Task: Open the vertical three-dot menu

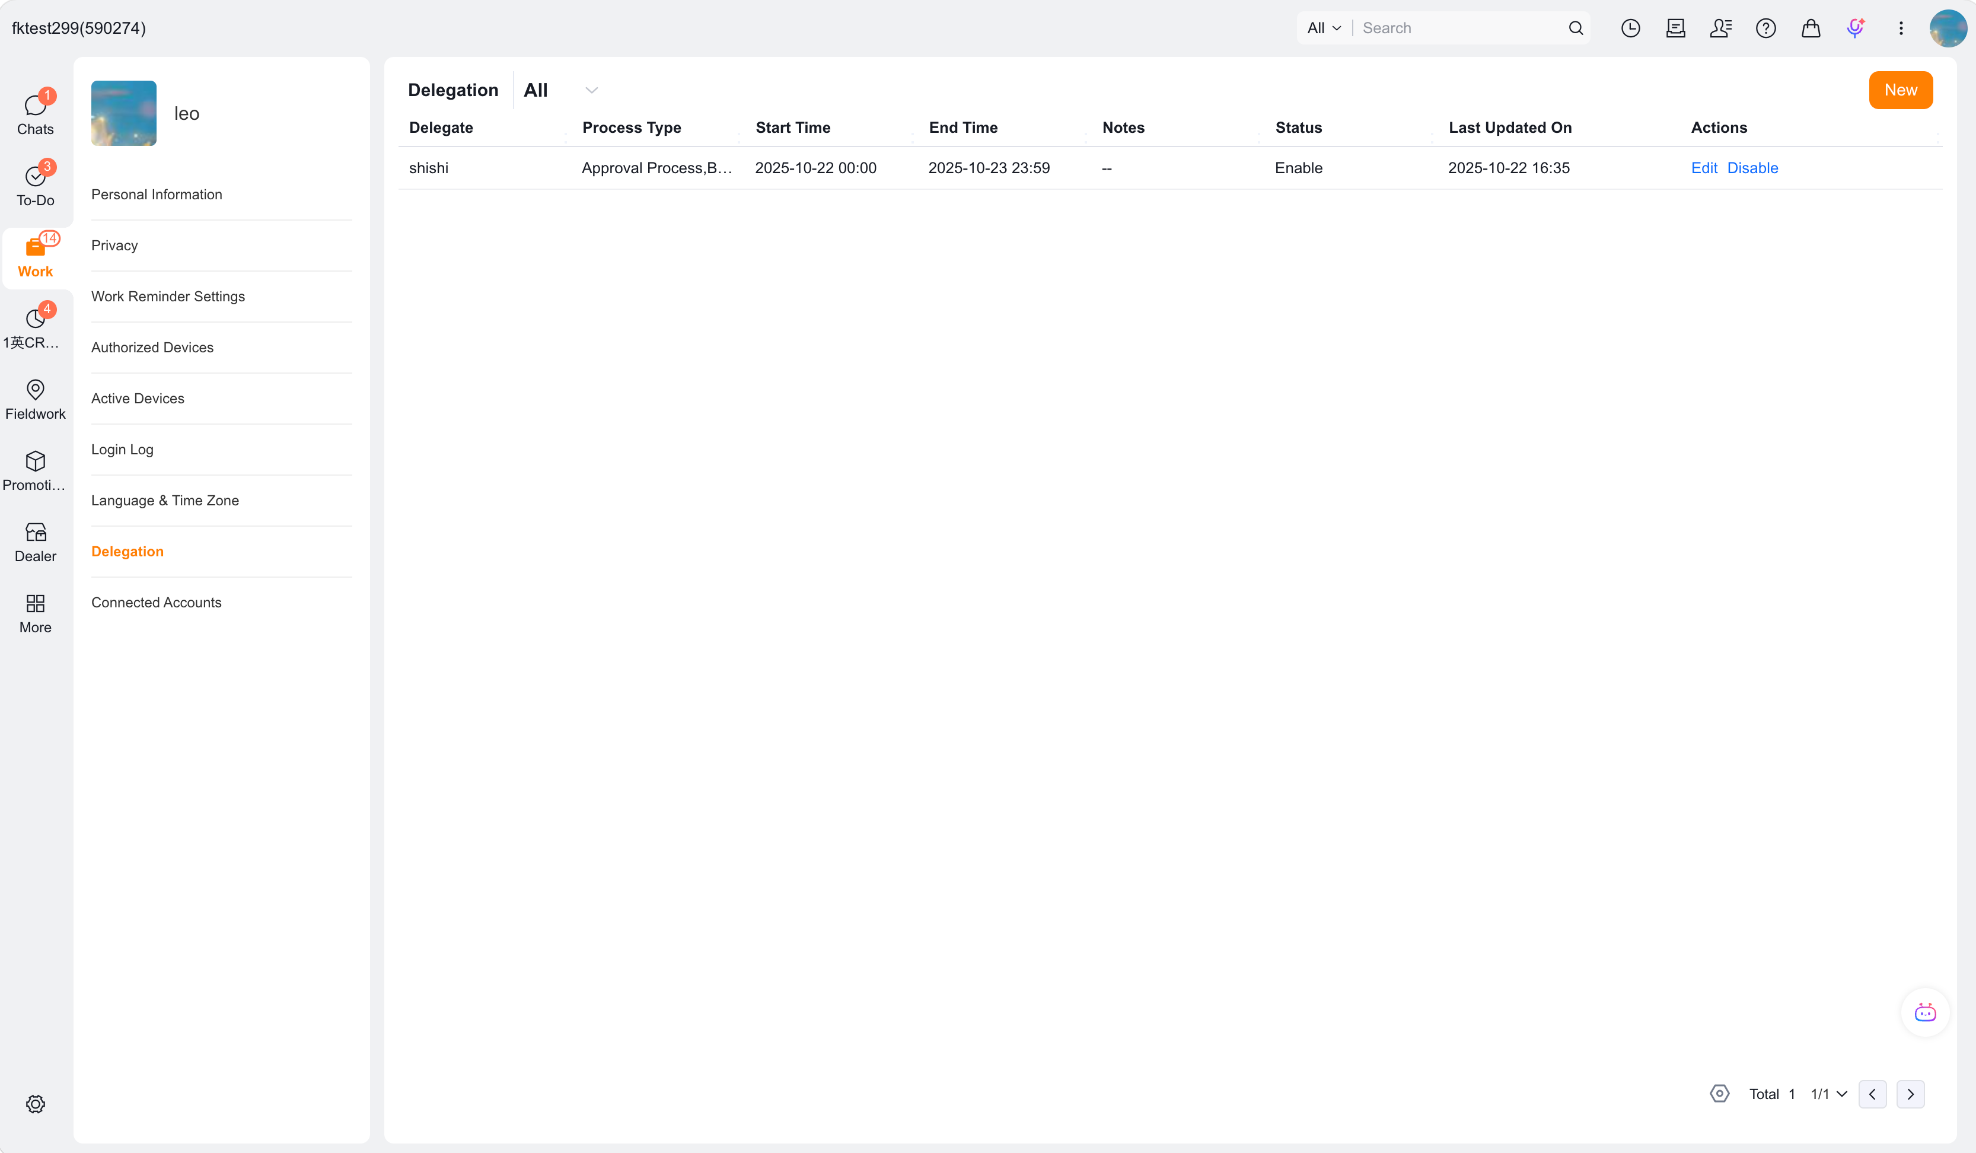Action: coord(1901,28)
